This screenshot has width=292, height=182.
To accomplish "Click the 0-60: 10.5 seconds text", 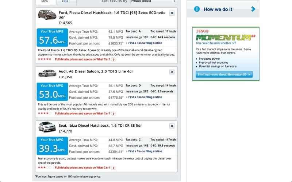I will tap(162, 146).
